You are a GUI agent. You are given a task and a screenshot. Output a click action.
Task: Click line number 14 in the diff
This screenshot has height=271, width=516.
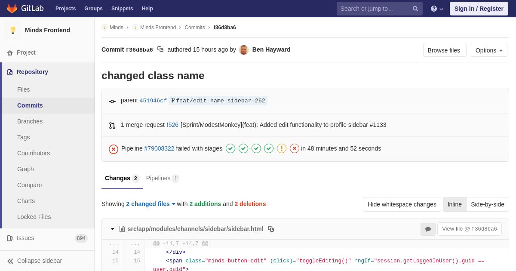115,253
